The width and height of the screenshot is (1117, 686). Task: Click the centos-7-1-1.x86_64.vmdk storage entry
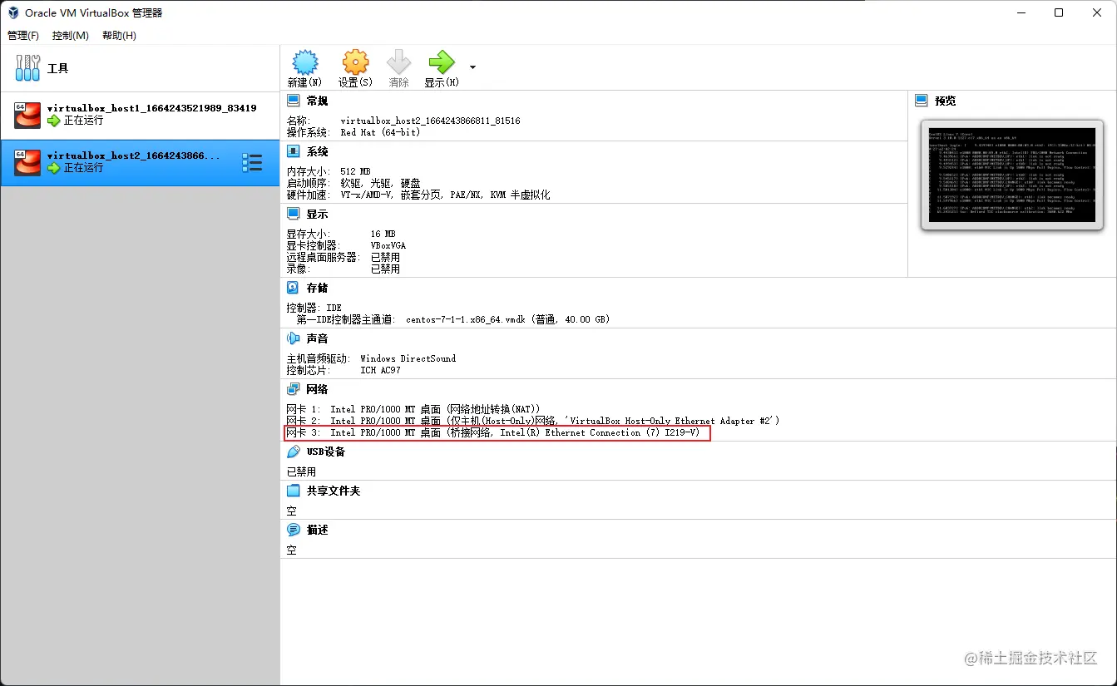[x=508, y=319]
